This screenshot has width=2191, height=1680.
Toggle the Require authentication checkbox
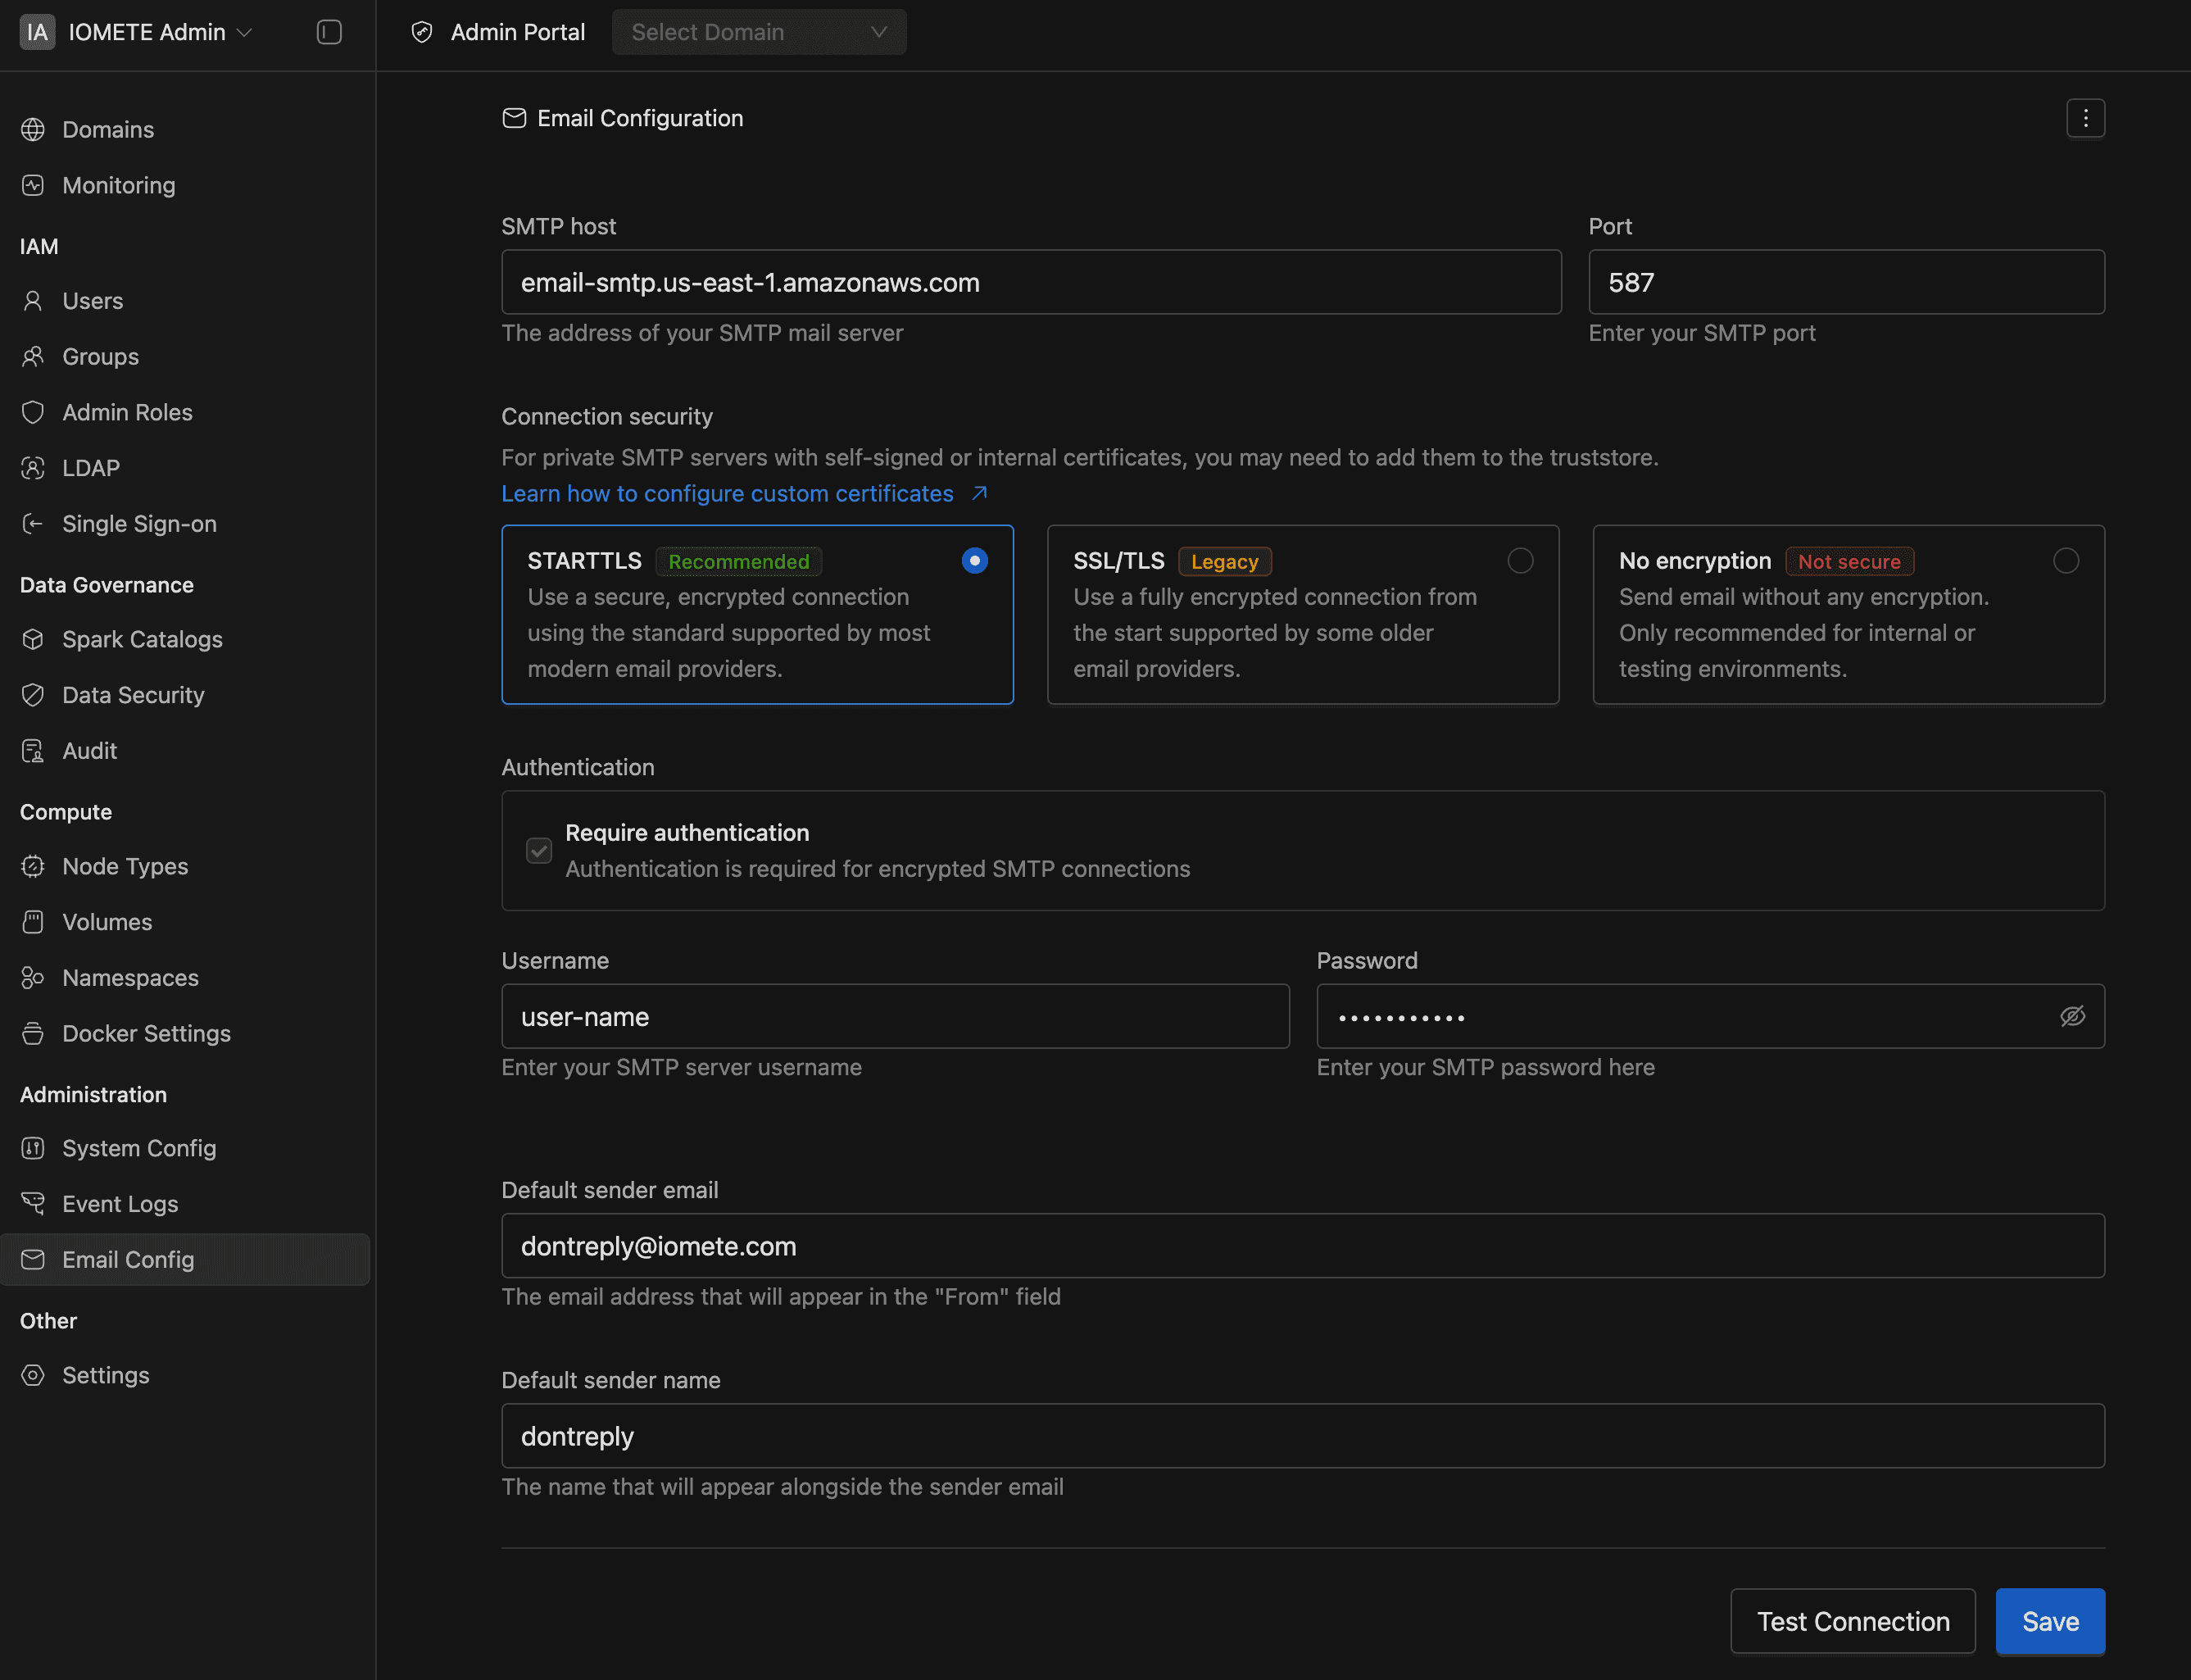[539, 850]
